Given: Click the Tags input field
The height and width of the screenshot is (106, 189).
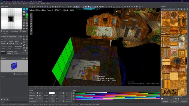Looking at the screenshot, I should [13, 39].
